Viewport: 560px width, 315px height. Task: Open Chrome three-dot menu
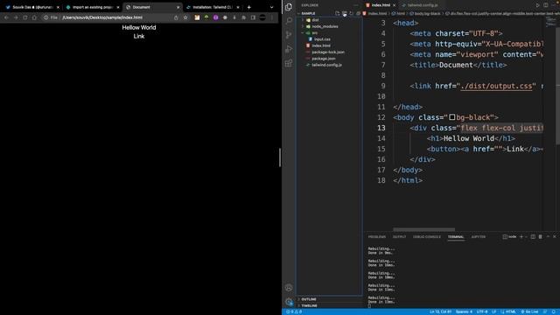tap(272, 17)
